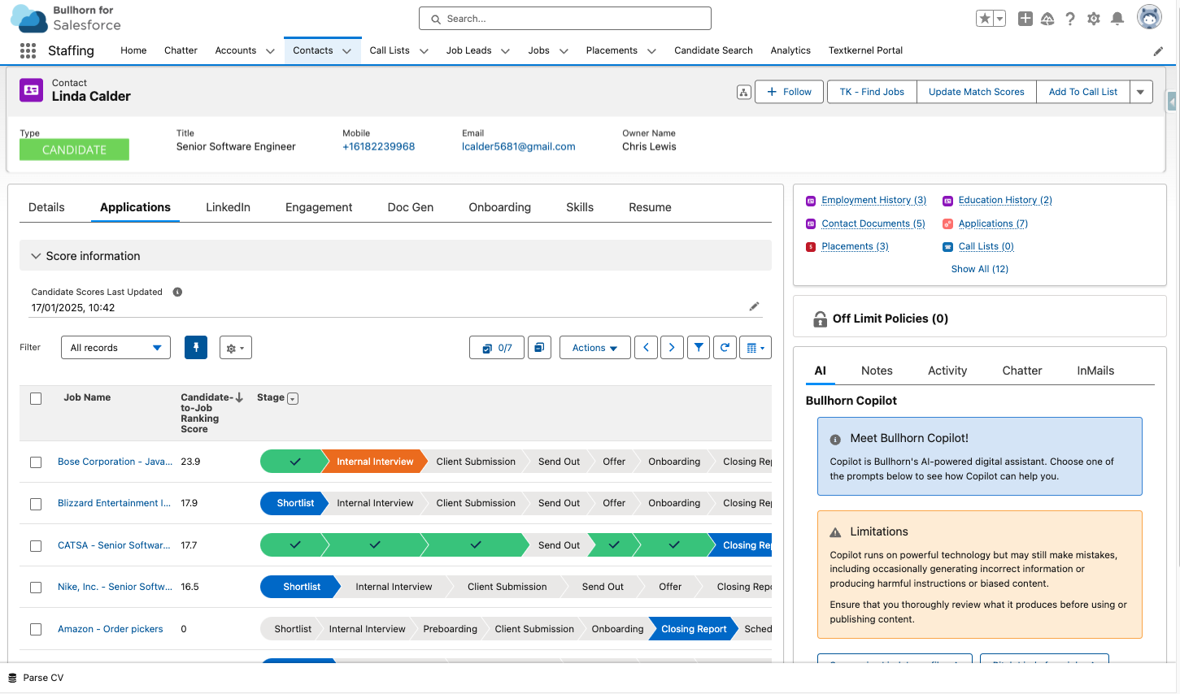Check the Amazon Order pickers row checkbox
Image resolution: width=1180 pixels, height=694 pixels.
36,629
